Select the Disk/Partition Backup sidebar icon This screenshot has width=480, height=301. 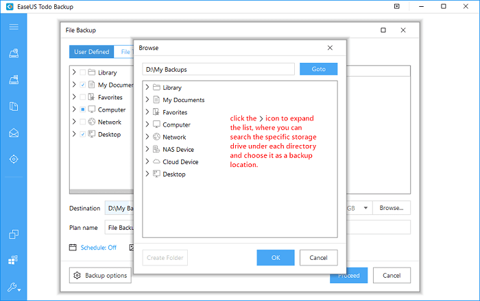[x=14, y=53]
